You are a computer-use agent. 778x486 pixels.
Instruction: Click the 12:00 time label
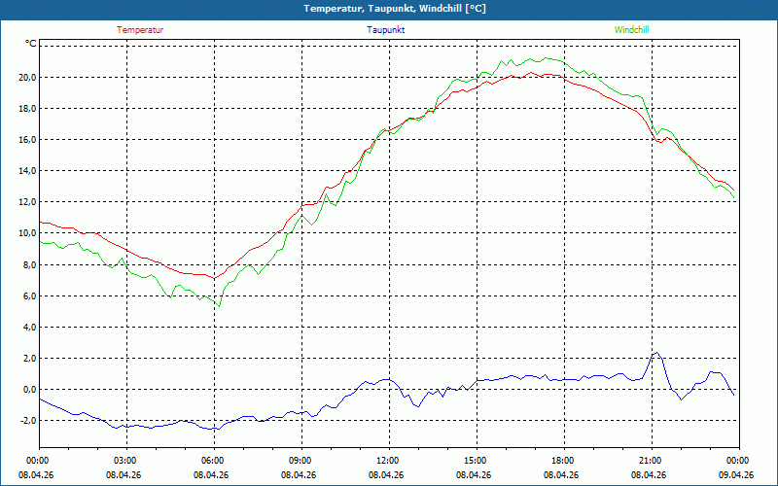387,461
